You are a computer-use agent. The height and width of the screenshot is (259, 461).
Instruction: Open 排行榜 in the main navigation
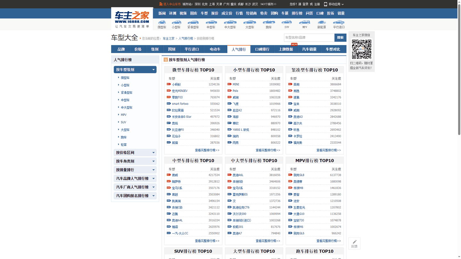(x=297, y=13)
